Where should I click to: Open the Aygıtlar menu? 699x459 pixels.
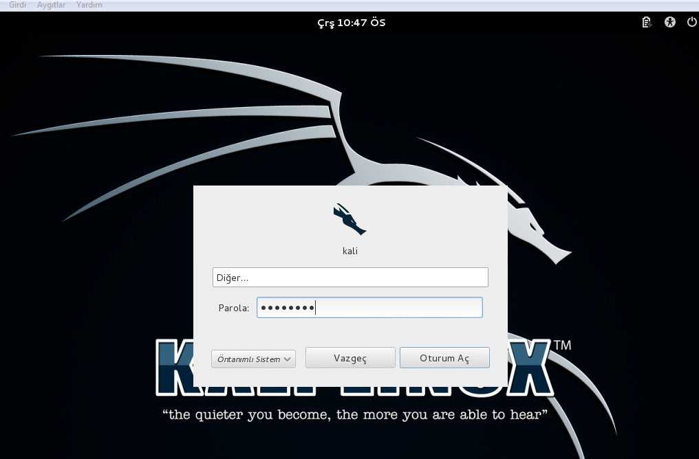pyautogui.click(x=52, y=5)
